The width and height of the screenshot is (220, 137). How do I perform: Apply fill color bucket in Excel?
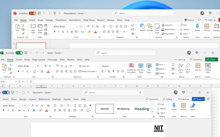[42, 71]
